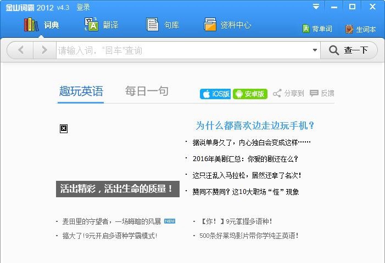Viewport: 385px width, 263px height.
Task: Click the 反馈 feedback icon
Action: point(314,93)
